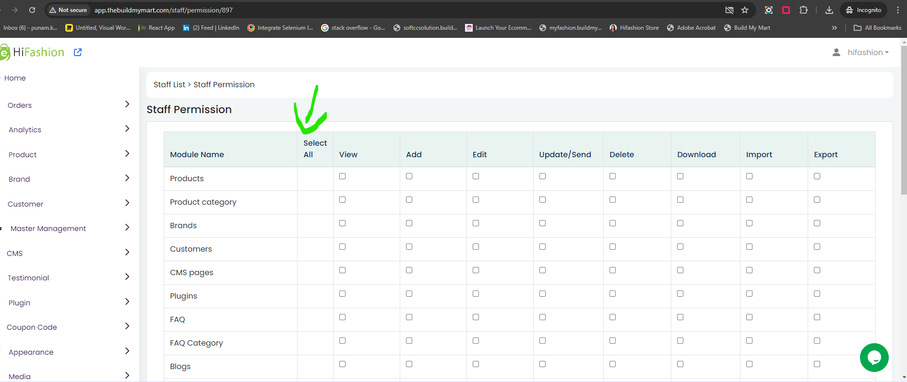
Task: Expand the Coupon Code menu chevron
Action: click(x=127, y=326)
